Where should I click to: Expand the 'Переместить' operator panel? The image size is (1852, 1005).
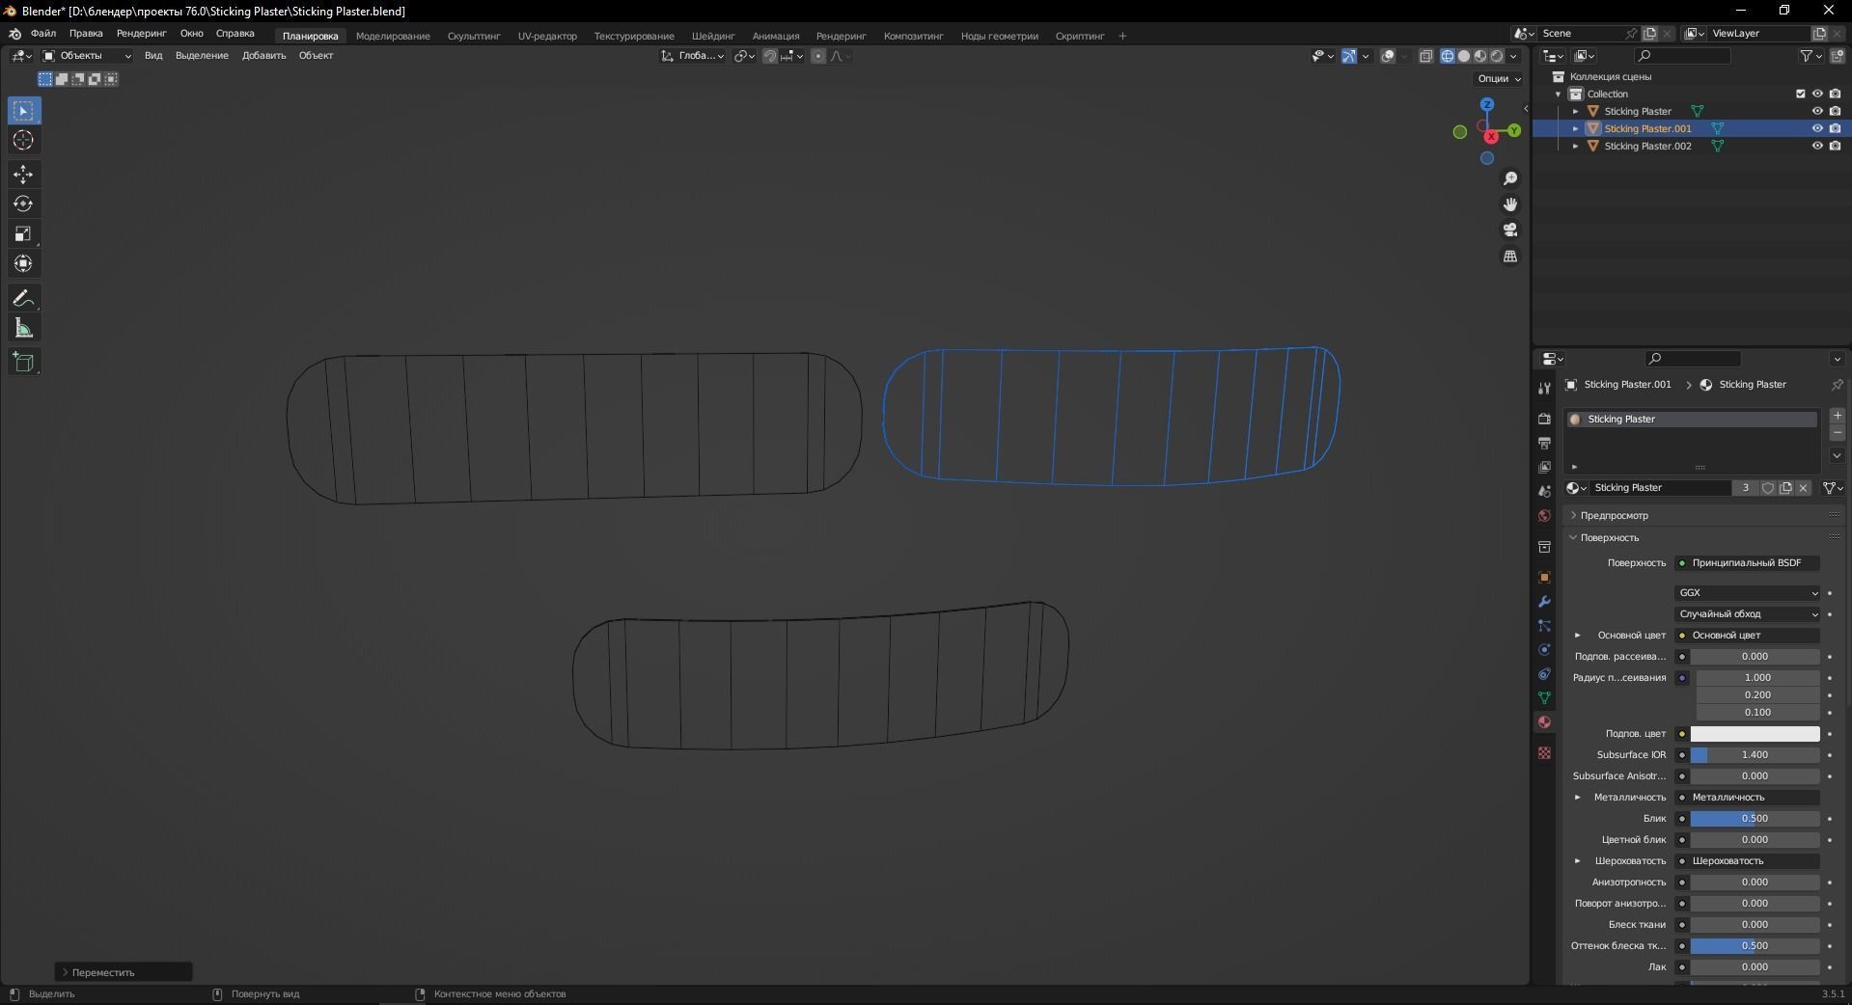pos(124,972)
